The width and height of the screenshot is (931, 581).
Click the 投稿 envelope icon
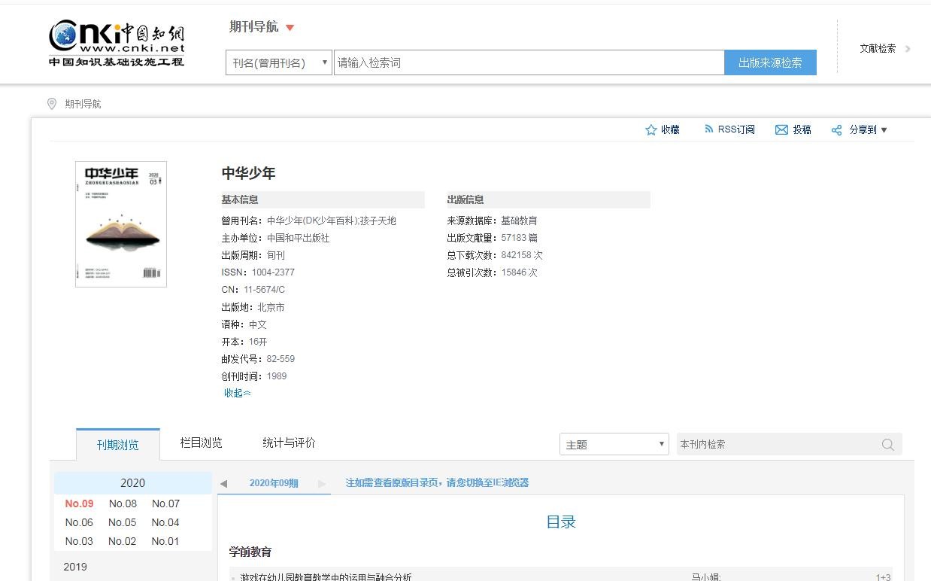(x=781, y=130)
